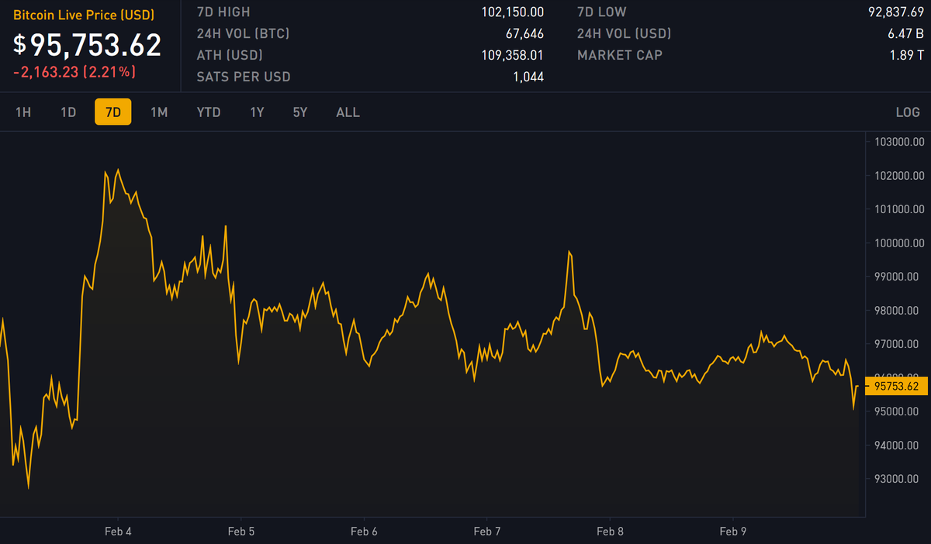Click the orange 95753.62 price tag on axis
931x544 pixels.
click(x=897, y=386)
